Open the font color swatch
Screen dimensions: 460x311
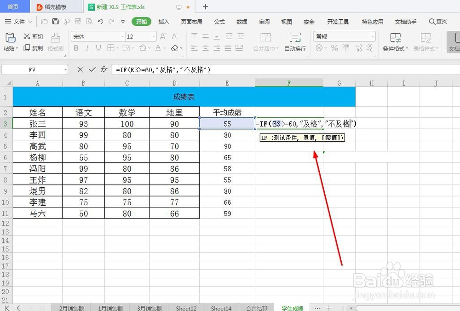coord(158,47)
